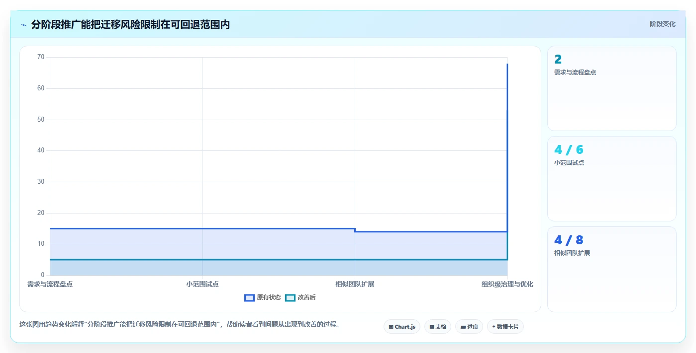Click the chart title 分阶段推广能把迁移风险限制在可回退范围内
This screenshot has width=696, height=353.
[130, 24]
